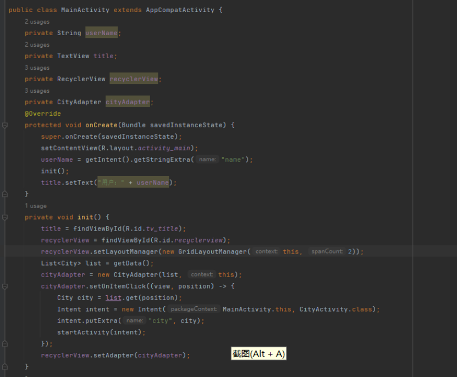Image resolution: width=457 pixels, height=377 pixels.
Task: Click fold-end marker at lambda closing brace
Action: point(5,344)
